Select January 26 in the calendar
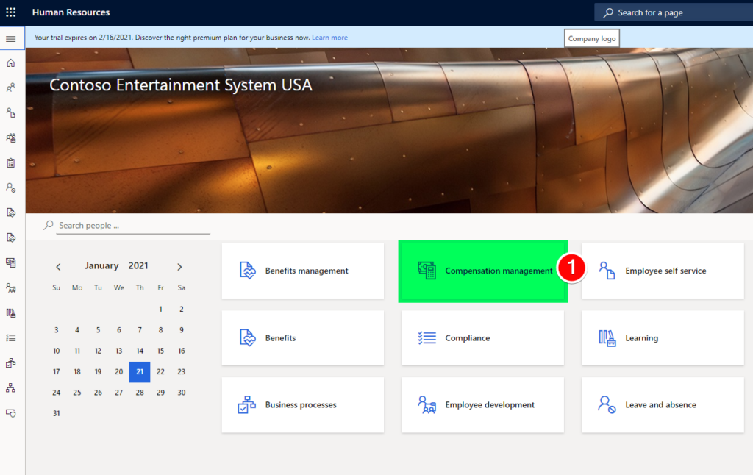Image resolution: width=753 pixels, height=475 pixels. tap(98, 393)
